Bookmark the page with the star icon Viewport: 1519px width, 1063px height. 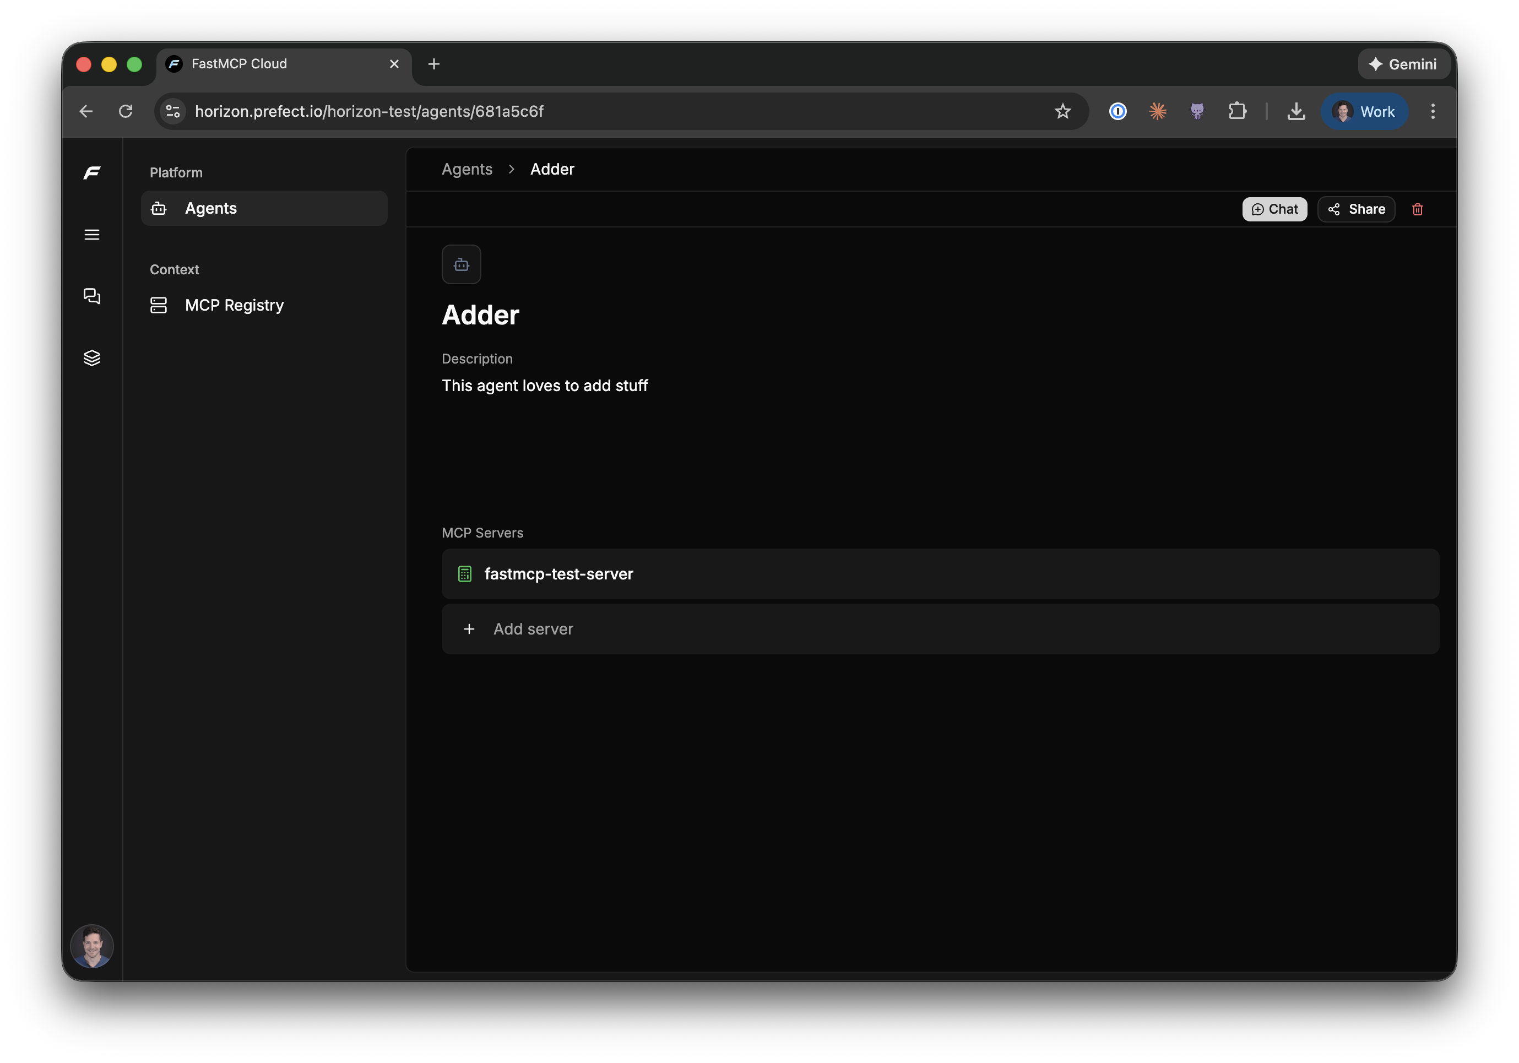click(x=1063, y=111)
